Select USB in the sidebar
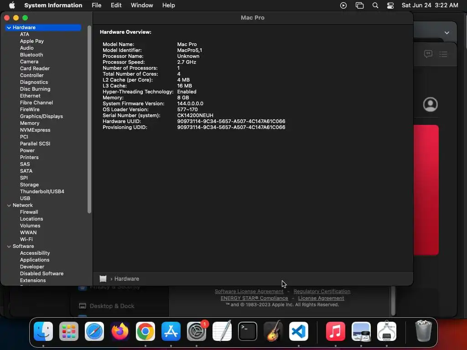 click(x=25, y=199)
